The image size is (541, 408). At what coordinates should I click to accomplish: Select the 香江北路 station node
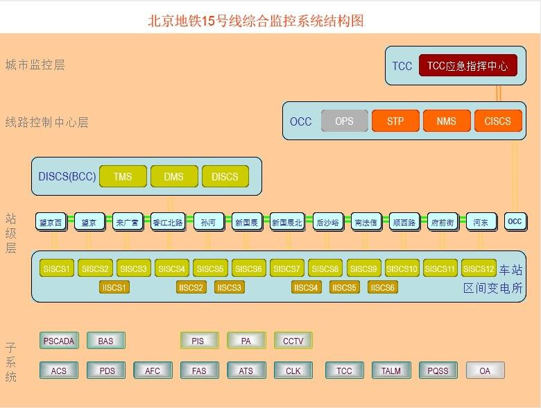(168, 222)
